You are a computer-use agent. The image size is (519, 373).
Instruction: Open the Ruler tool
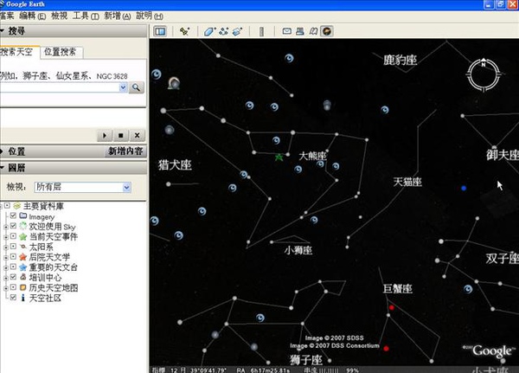[261, 31]
